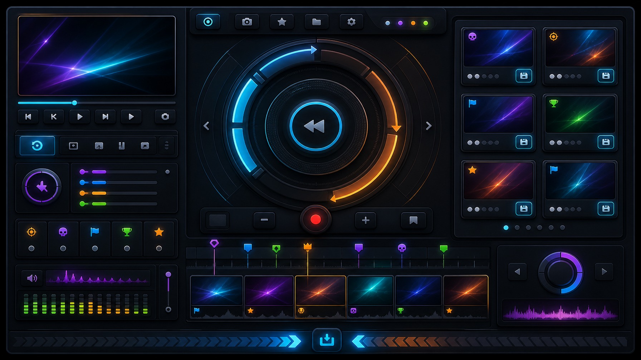
Task: Select the blue flag tag icon in tag row
Action: 95,232
